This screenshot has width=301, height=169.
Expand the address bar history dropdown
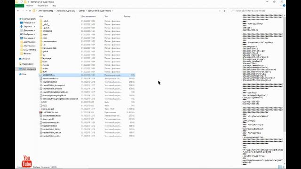click(220, 11)
